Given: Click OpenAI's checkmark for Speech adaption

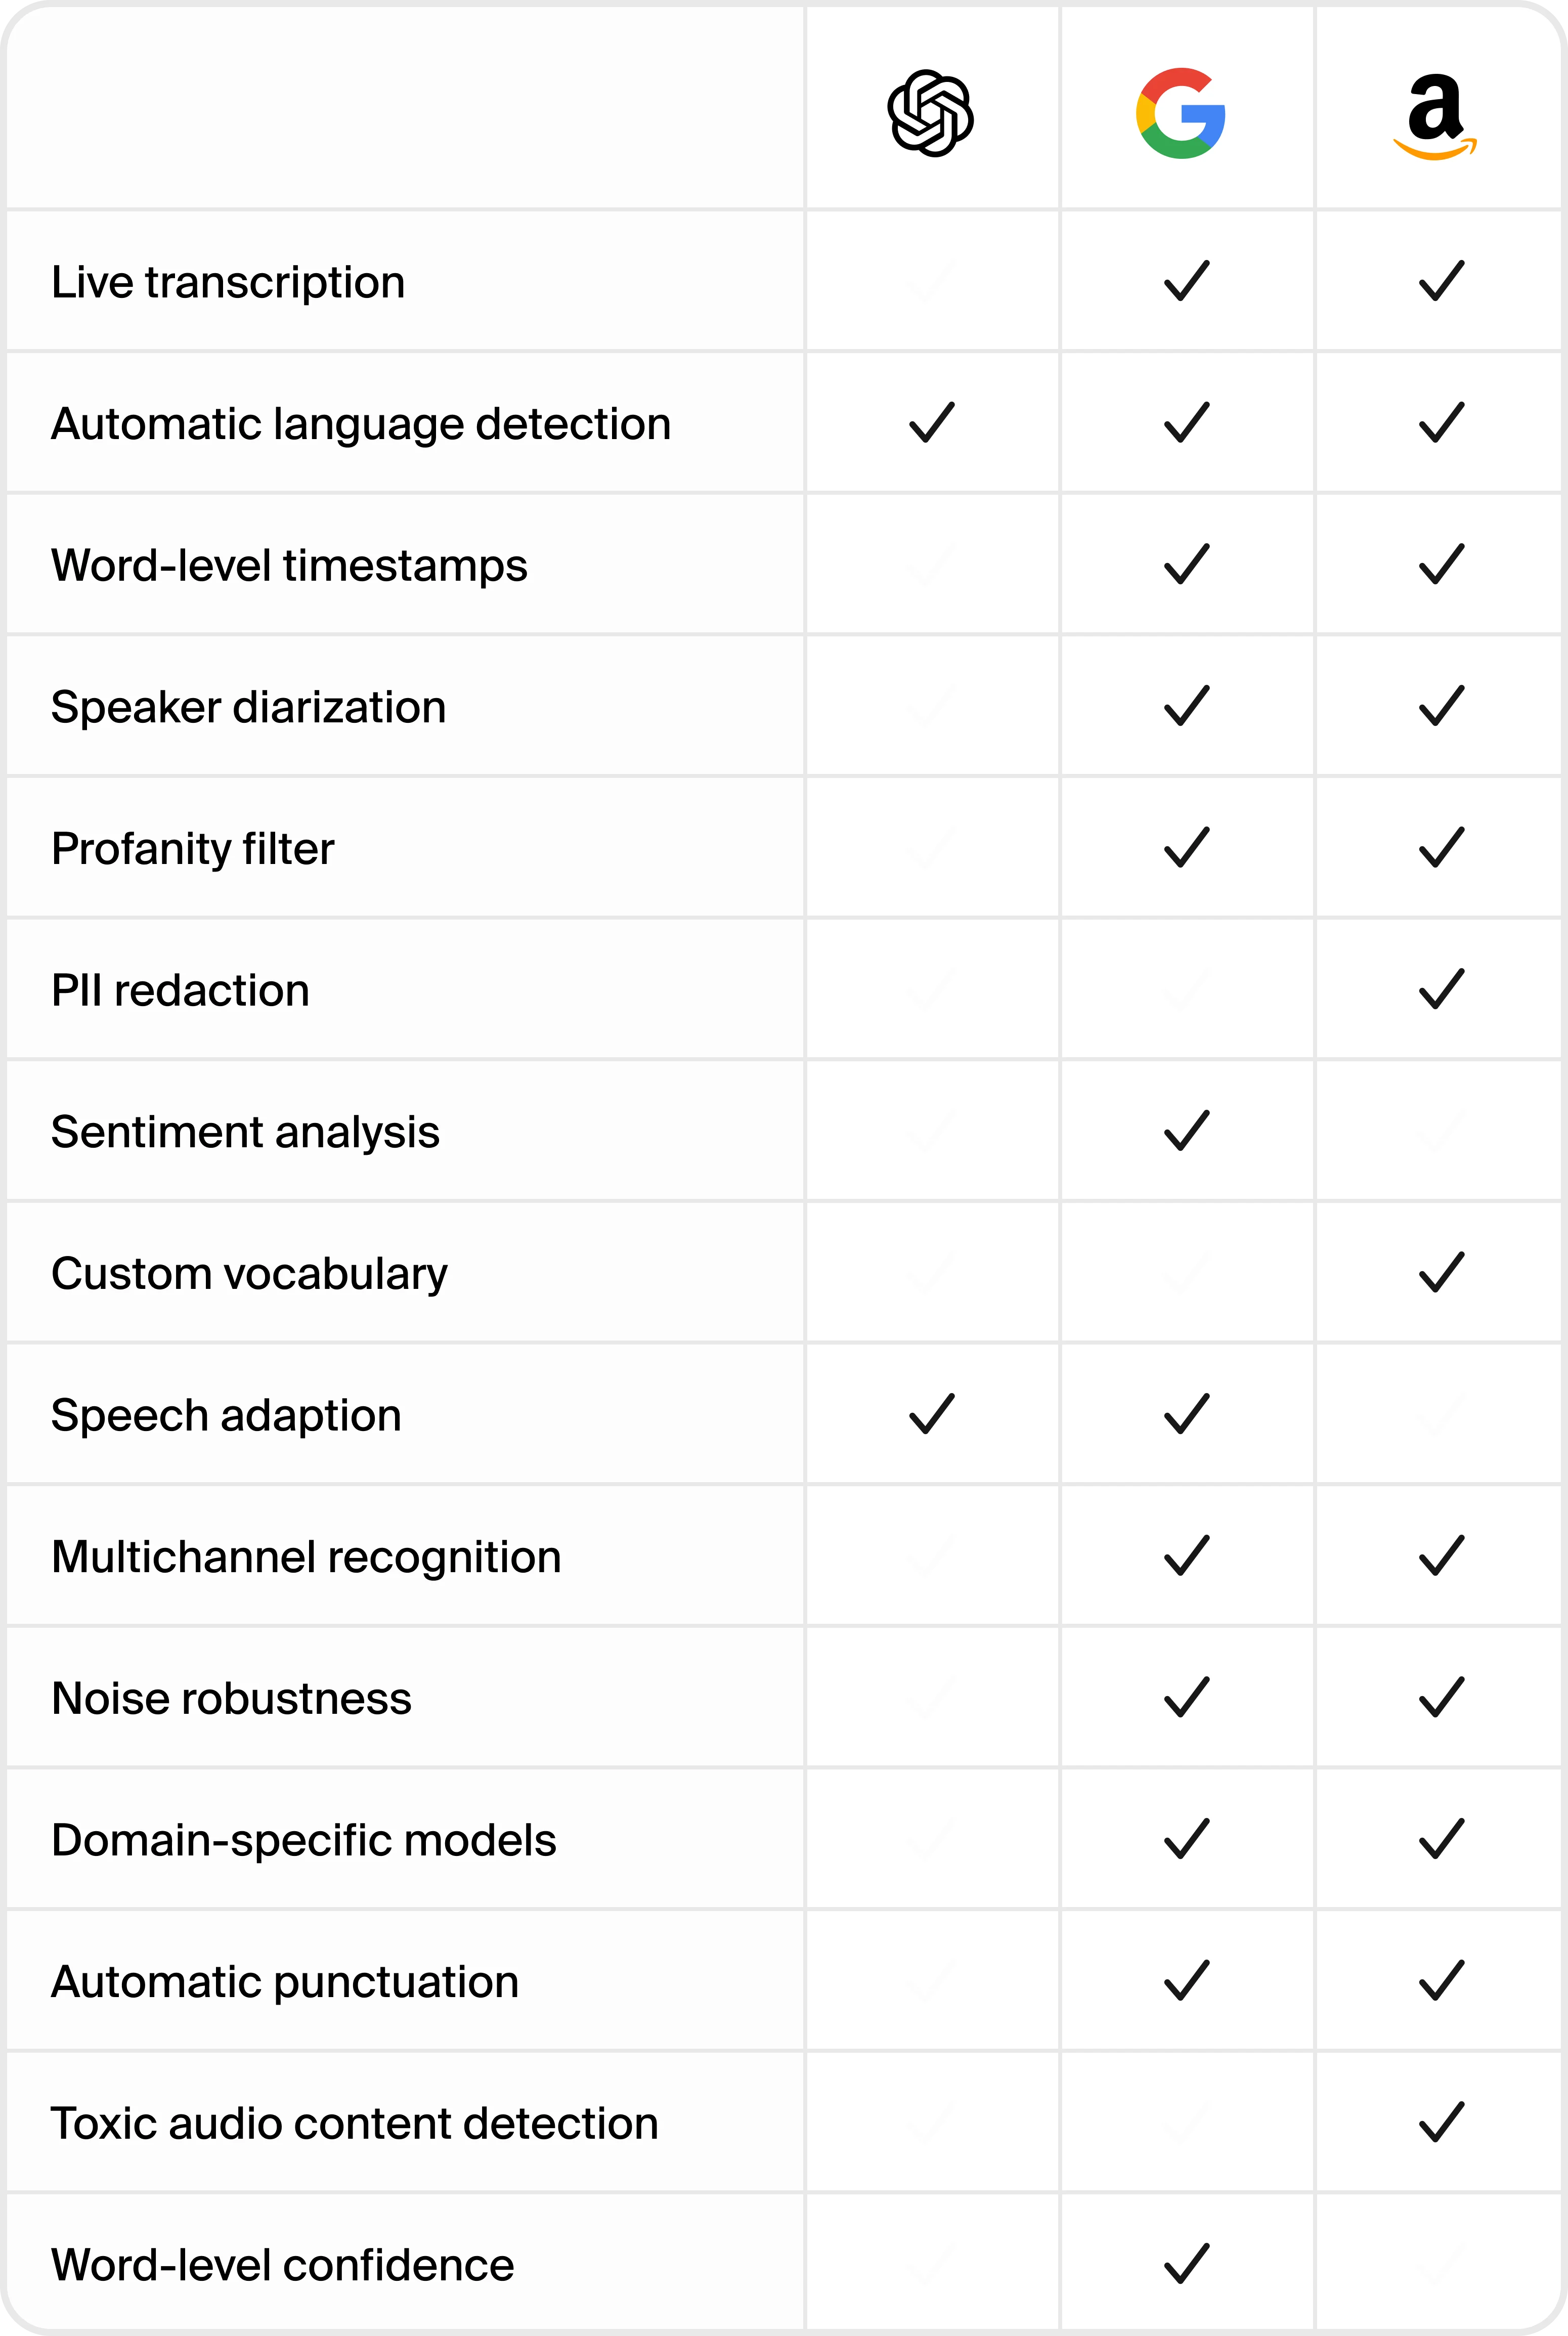Looking at the screenshot, I should [932, 1414].
